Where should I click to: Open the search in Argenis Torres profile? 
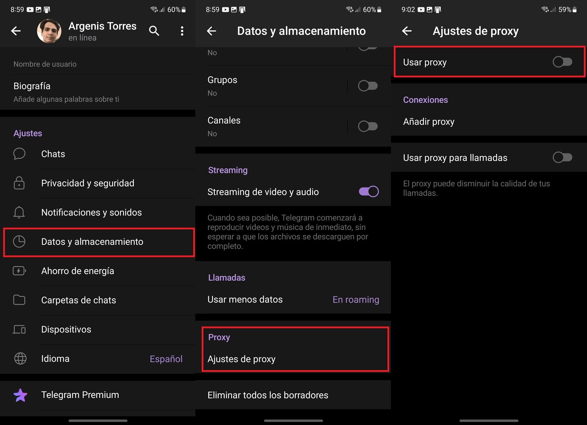pyautogui.click(x=154, y=31)
